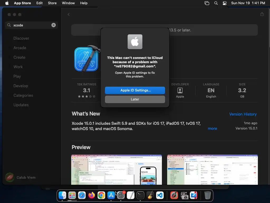The height and width of the screenshot is (203, 270).
Task: Launch GarageBand from the Dock
Action: tap(150, 195)
